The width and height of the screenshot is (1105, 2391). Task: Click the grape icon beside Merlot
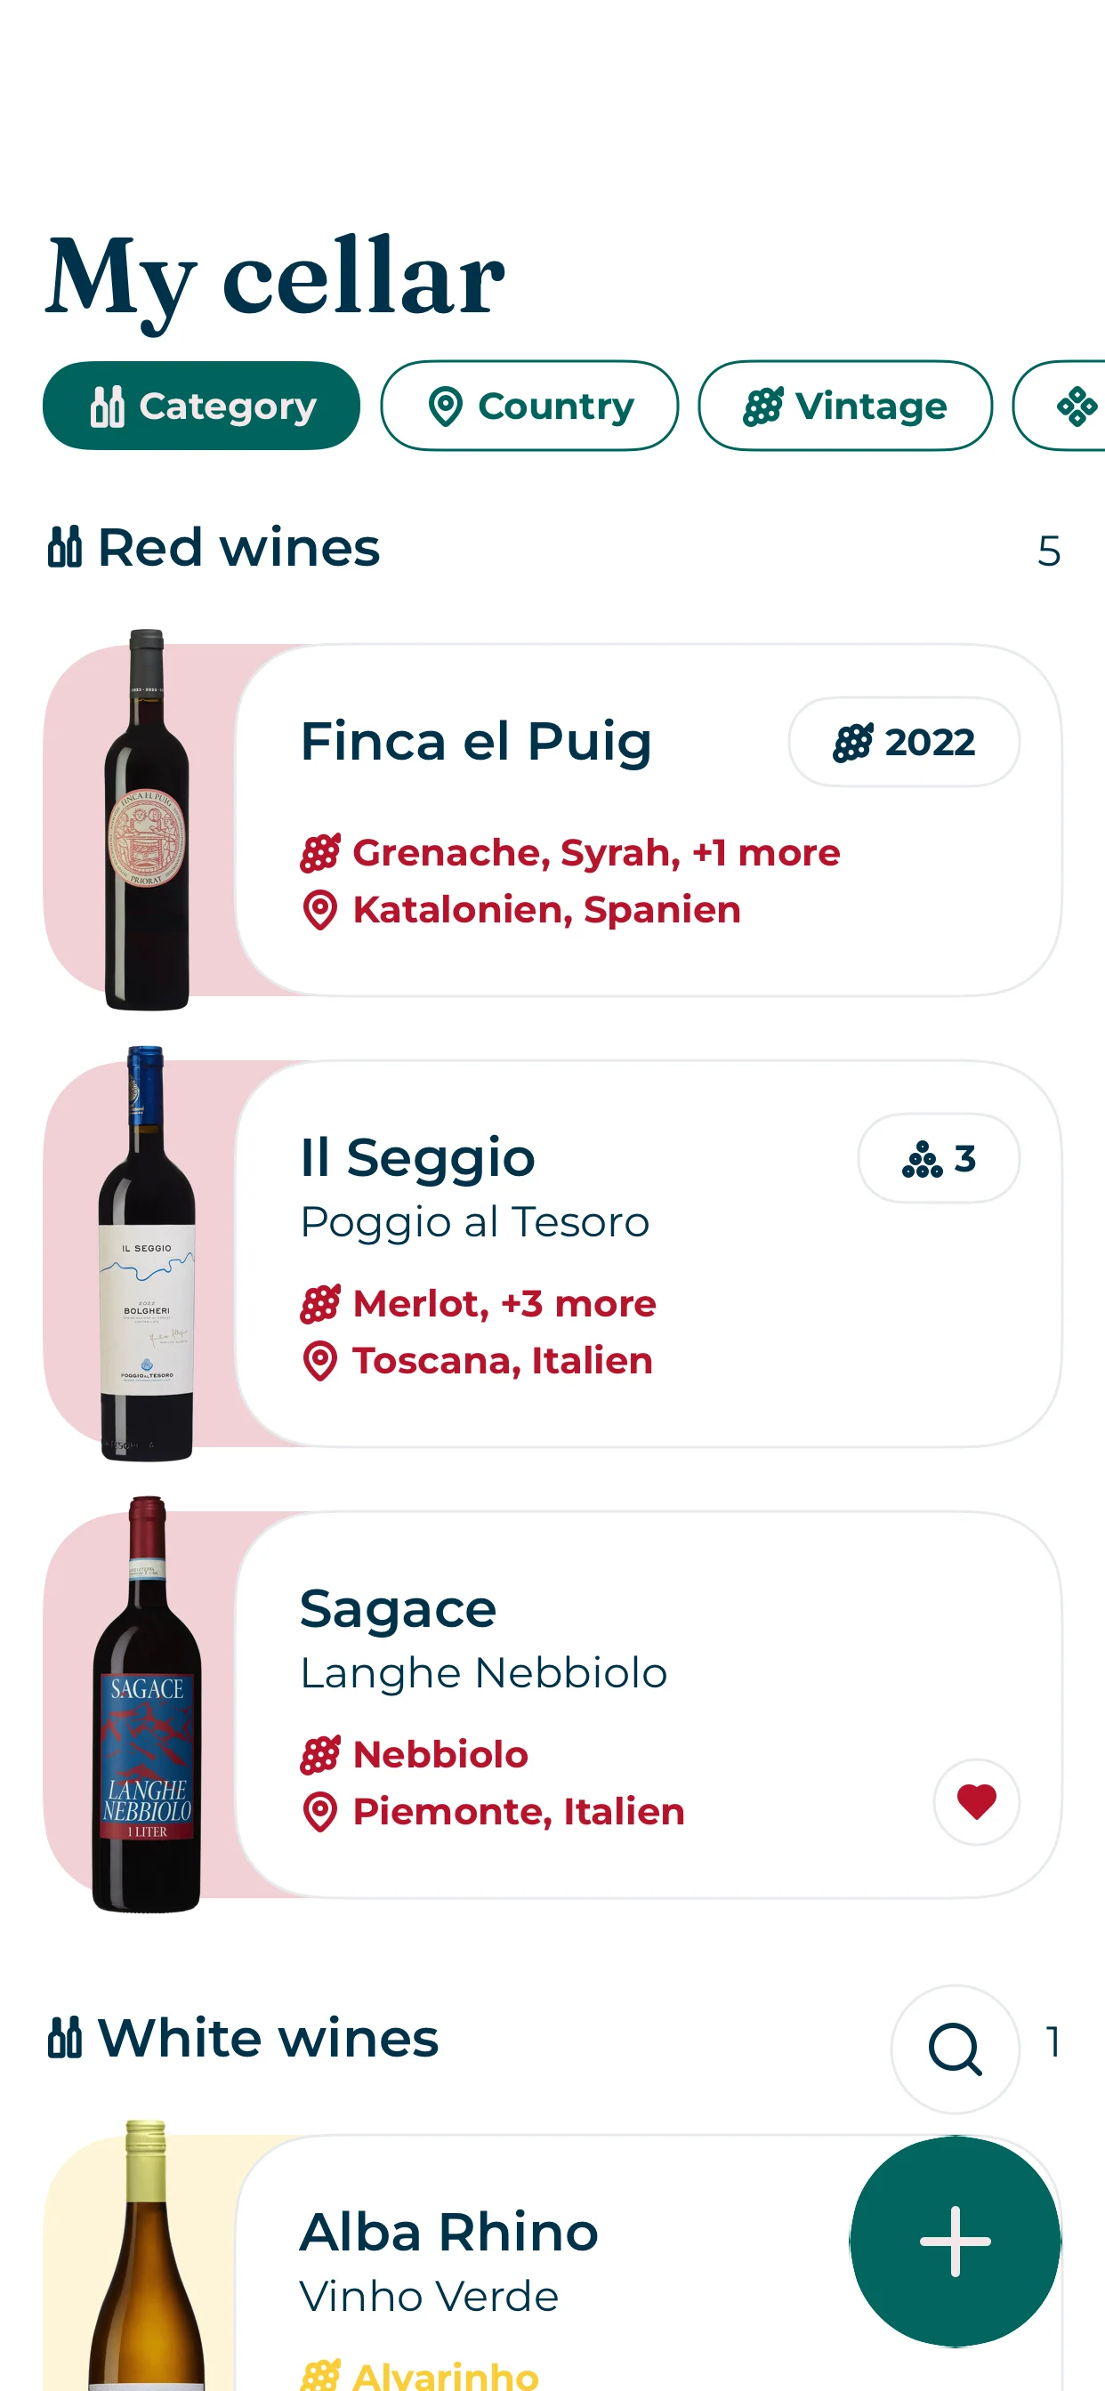point(320,1304)
